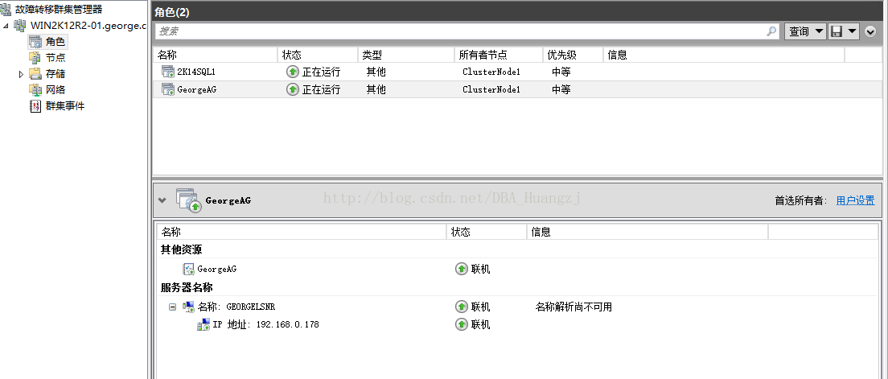Click the magnifier search icon

tap(771, 31)
